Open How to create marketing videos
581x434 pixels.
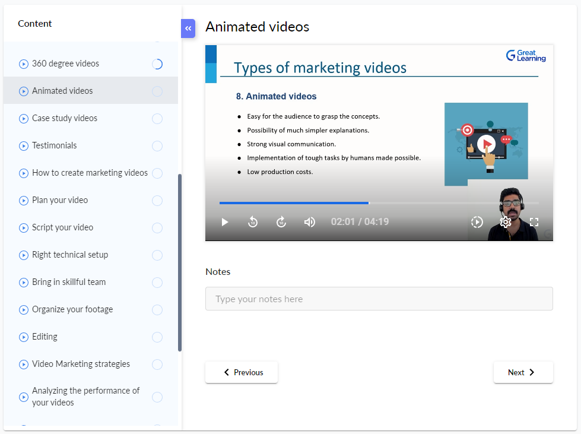(91, 173)
